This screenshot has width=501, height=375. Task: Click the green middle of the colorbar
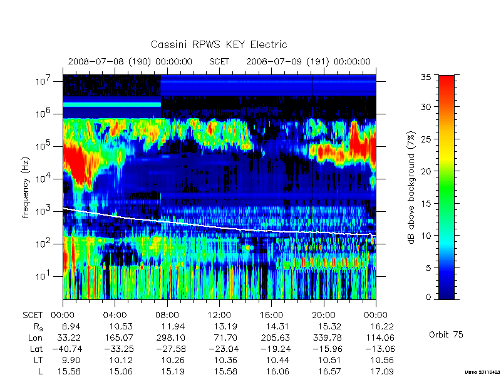point(447,188)
